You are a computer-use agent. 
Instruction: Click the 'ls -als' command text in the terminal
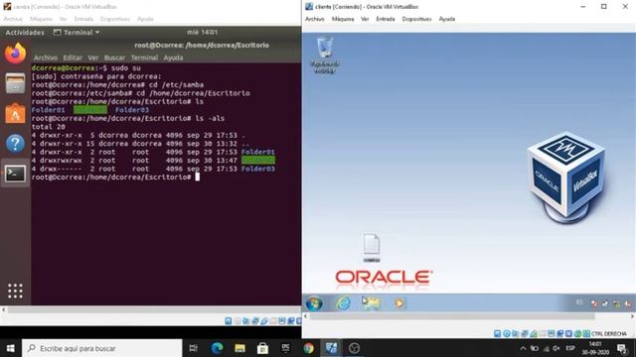tap(210, 119)
